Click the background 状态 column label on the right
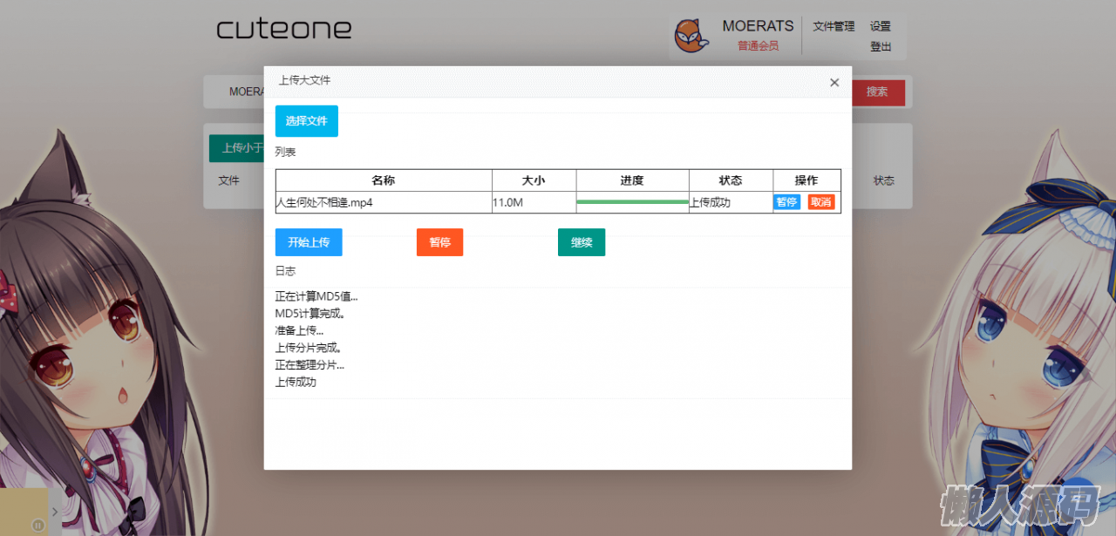Screen dimensions: 1116x536 coord(884,180)
